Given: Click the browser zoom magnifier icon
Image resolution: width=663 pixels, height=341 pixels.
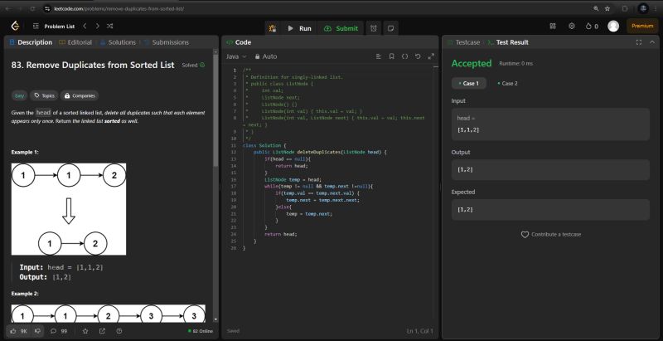Looking at the screenshot, I should click(596, 8).
